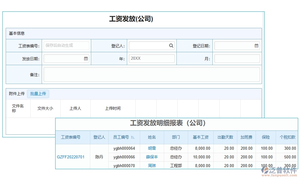The width and height of the screenshot is (300, 180).
Task: Open the 发放日期 calendar picker icon
Action: pyautogui.click(x=86, y=58)
